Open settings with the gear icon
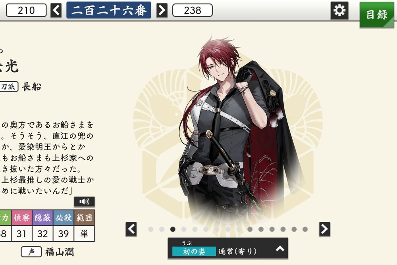 [339, 10]
